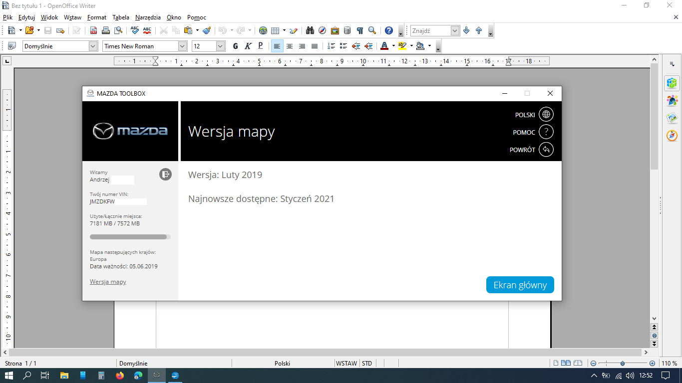The height and width of the screenshot is (383, 682).
Task: Open the Gallery icon in right sidebar
Action: (x=672, y=118)
